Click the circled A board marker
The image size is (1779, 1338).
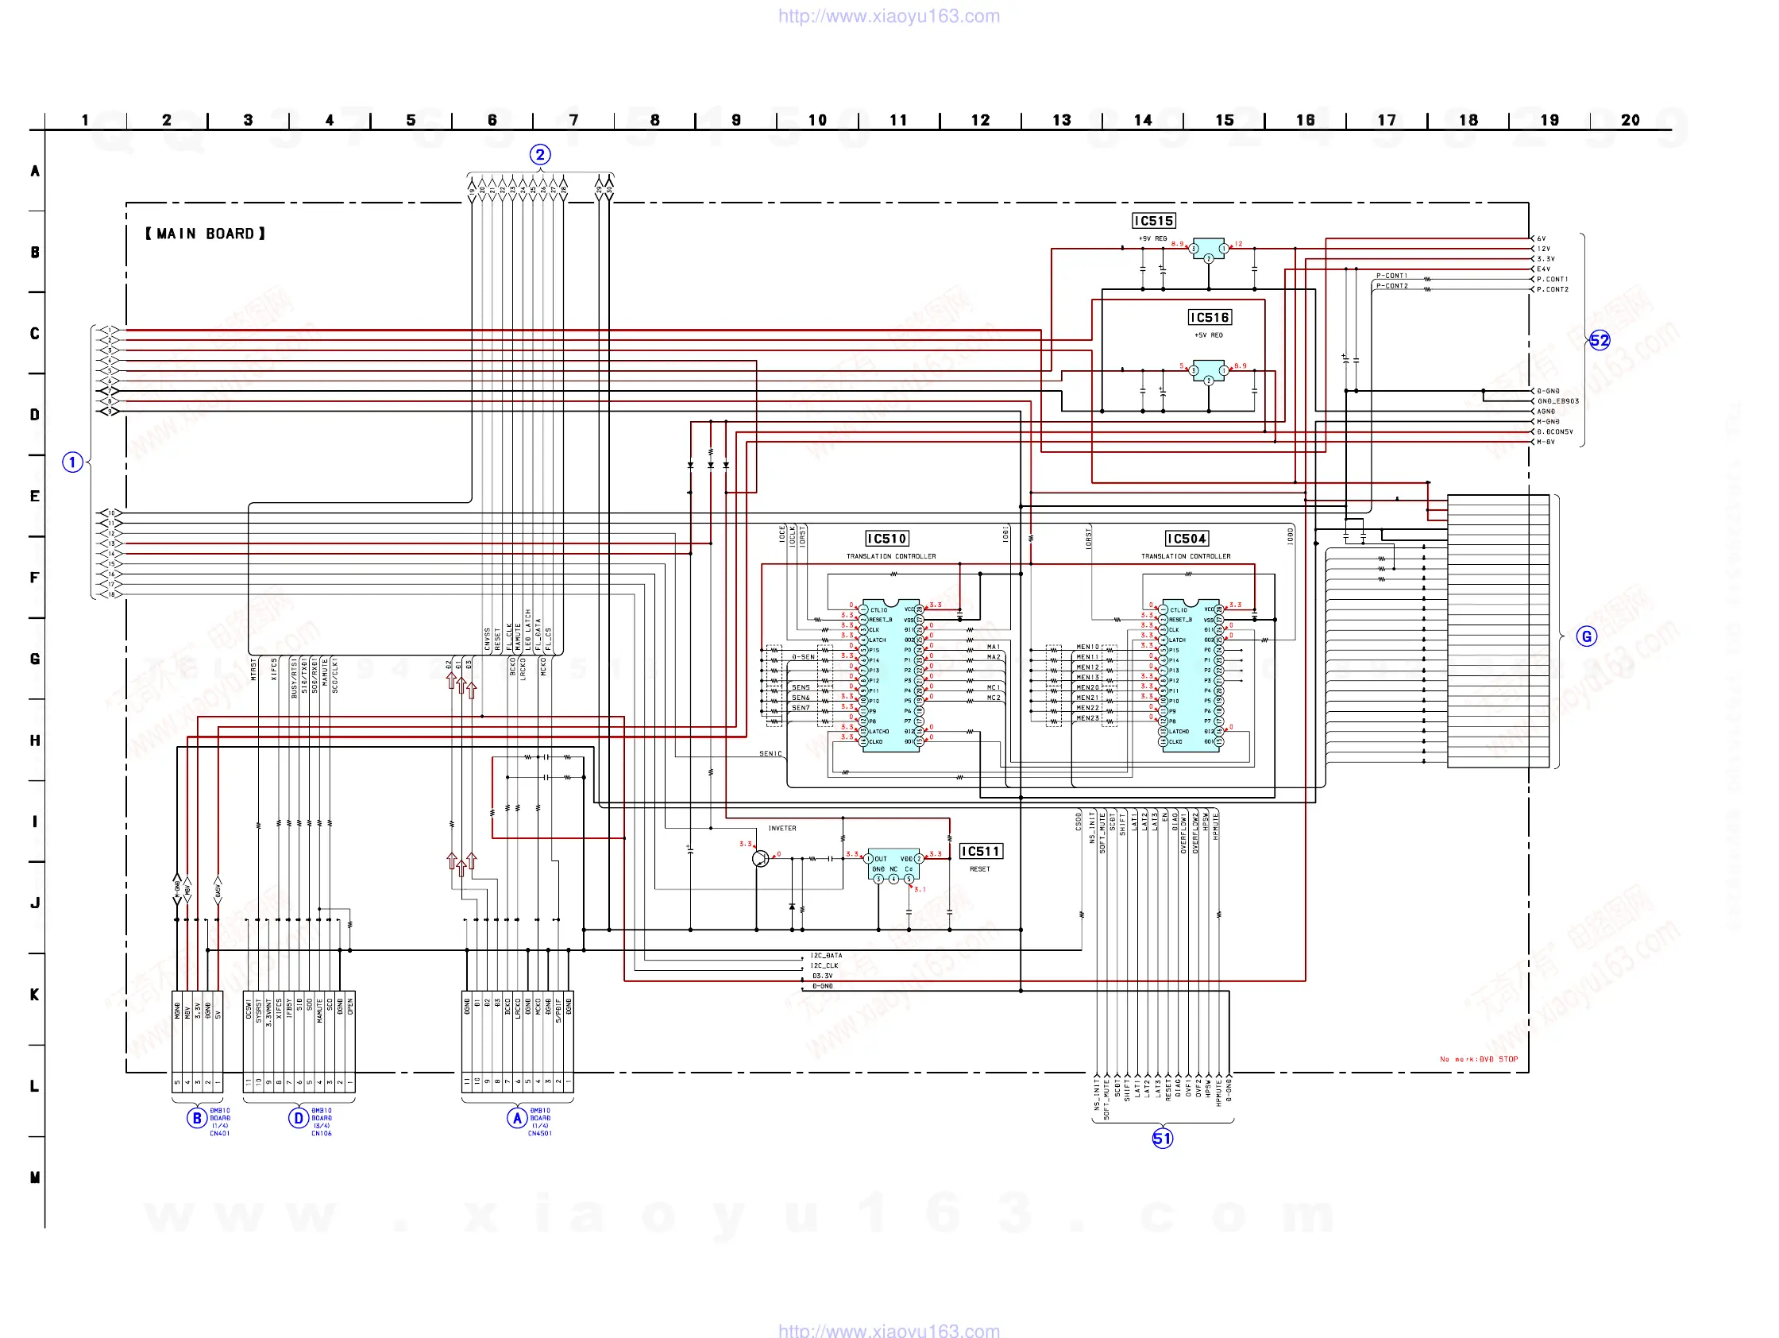(x=517, y=1118)
